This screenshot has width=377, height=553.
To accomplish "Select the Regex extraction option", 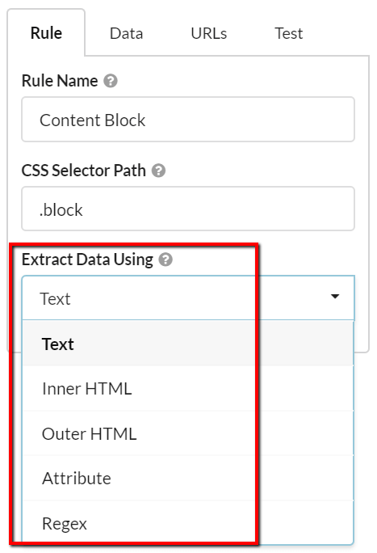I will point(188,522).
